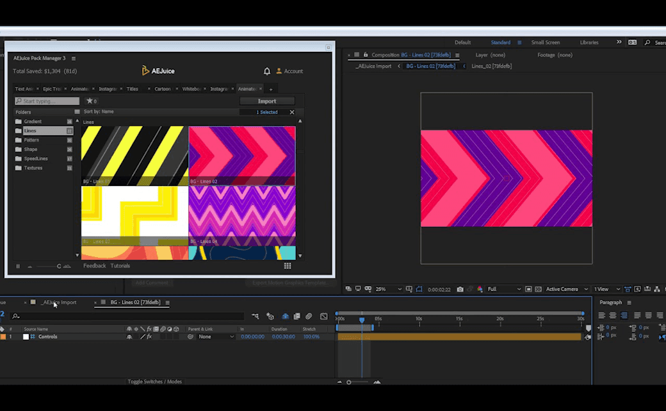Open resolution Full dropdown
Screen dimensions: 666x411
tap(504, 289)
